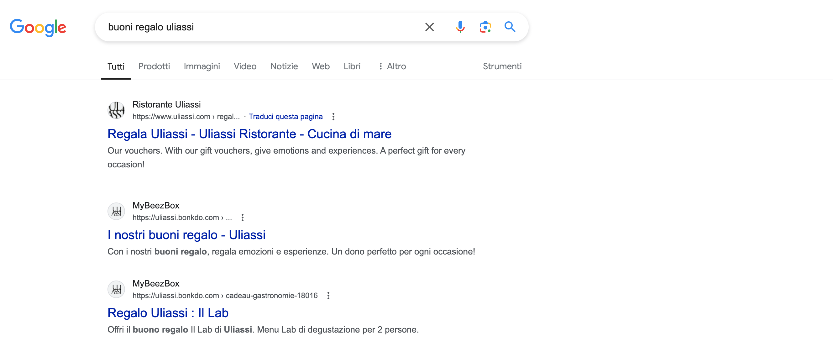Click the cadeau-gastronomie-18016 URL breadcrumb

tap(225, 295)
